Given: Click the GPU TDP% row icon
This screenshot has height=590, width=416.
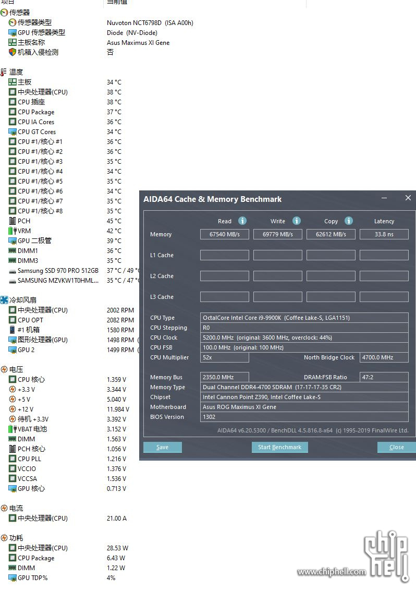Looking at the screenshot, I should click(x=13, y=577).
